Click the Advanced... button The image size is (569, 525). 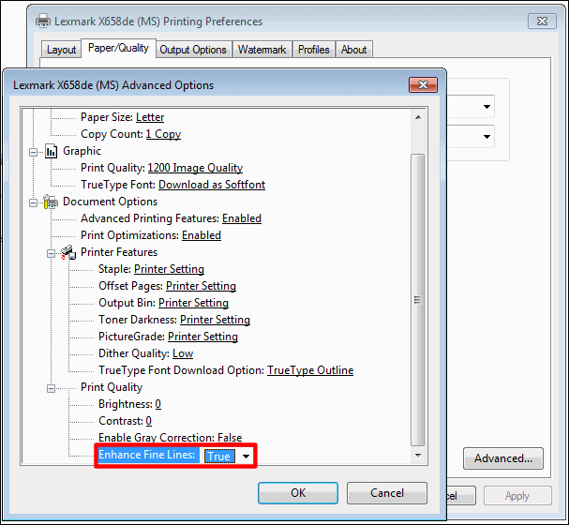(x=502, y=458)
